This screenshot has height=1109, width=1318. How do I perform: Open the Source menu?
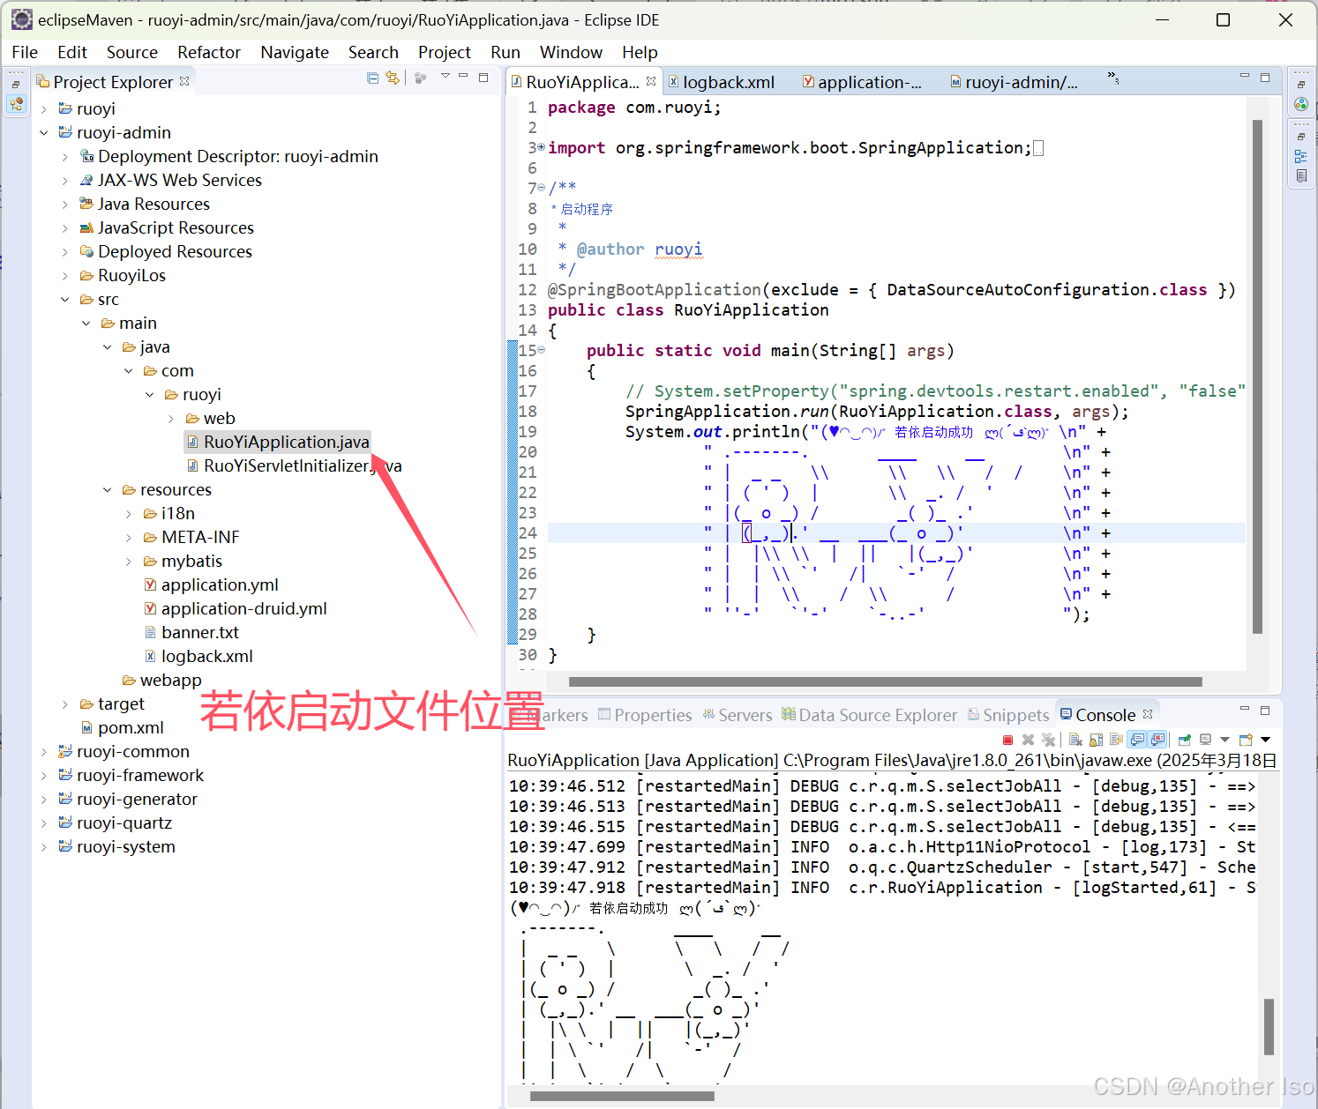coord(132,52)
